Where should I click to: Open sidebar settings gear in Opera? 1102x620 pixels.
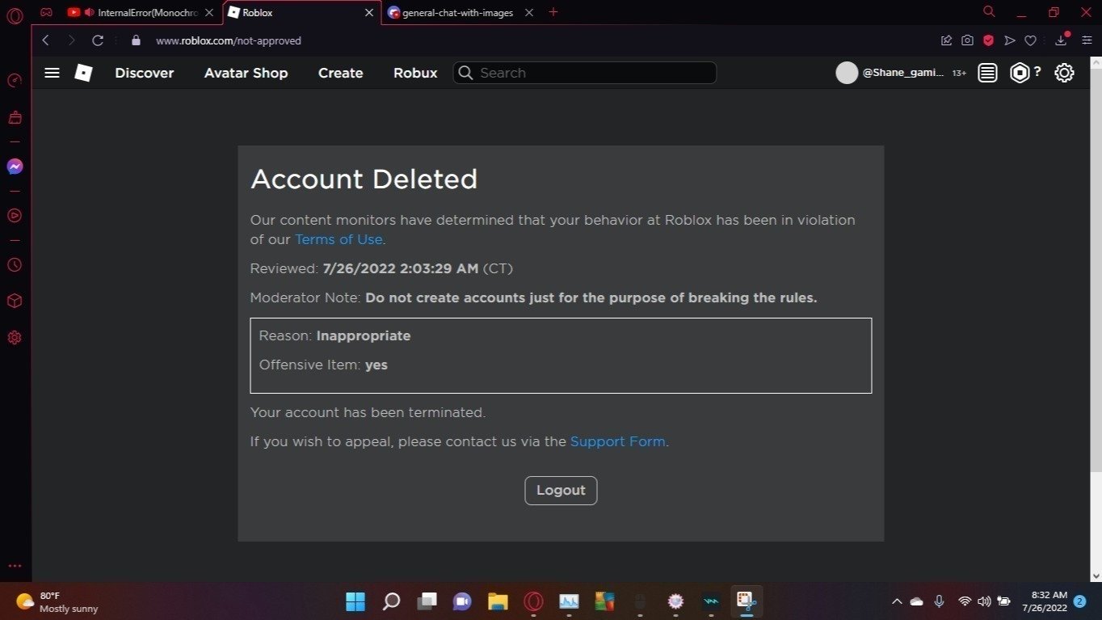pyautogui.click(x=15, y=338)
